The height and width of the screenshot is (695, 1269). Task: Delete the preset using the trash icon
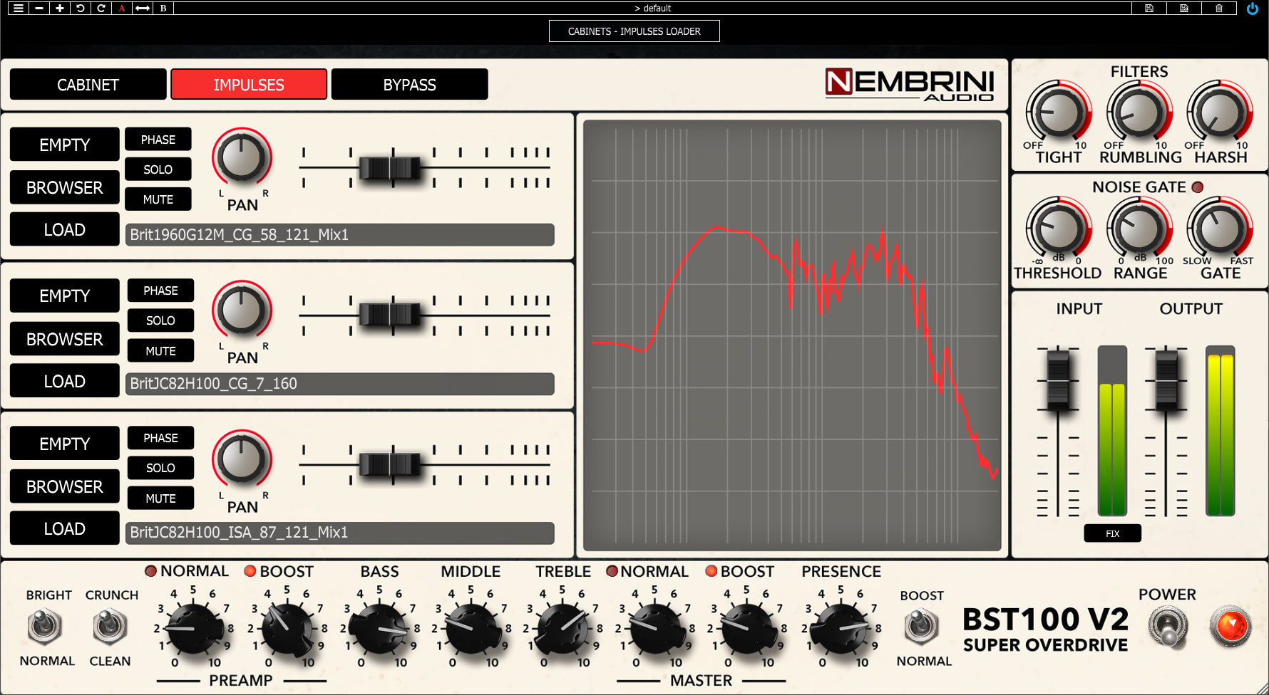click(1219, 9)
